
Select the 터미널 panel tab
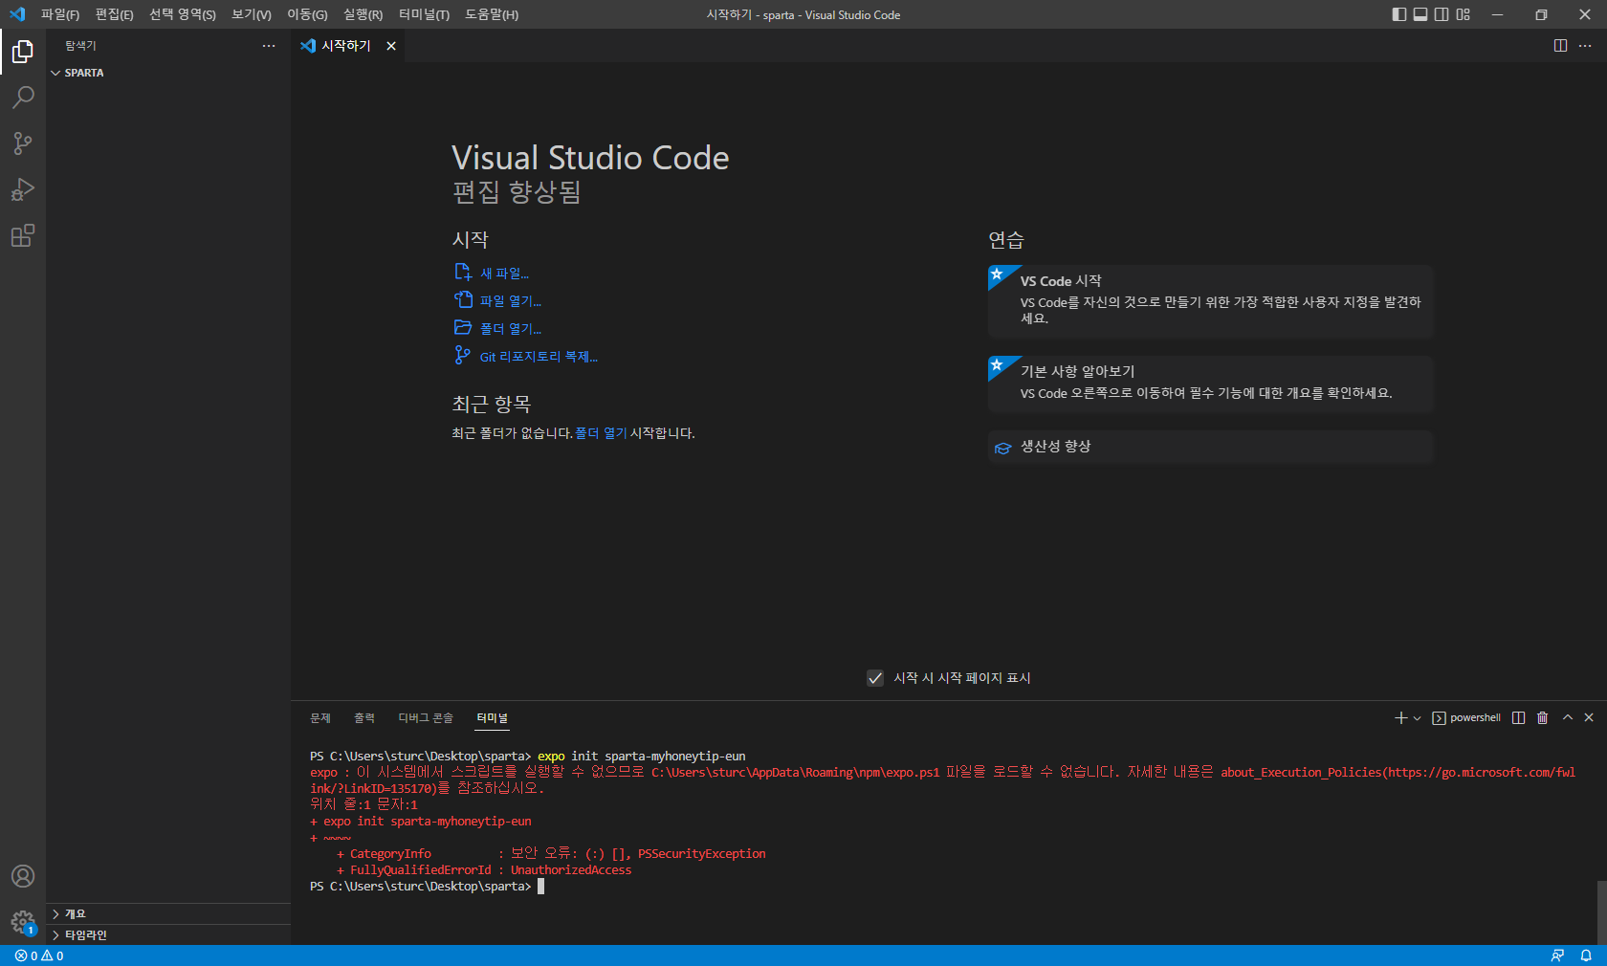point(493,718)
